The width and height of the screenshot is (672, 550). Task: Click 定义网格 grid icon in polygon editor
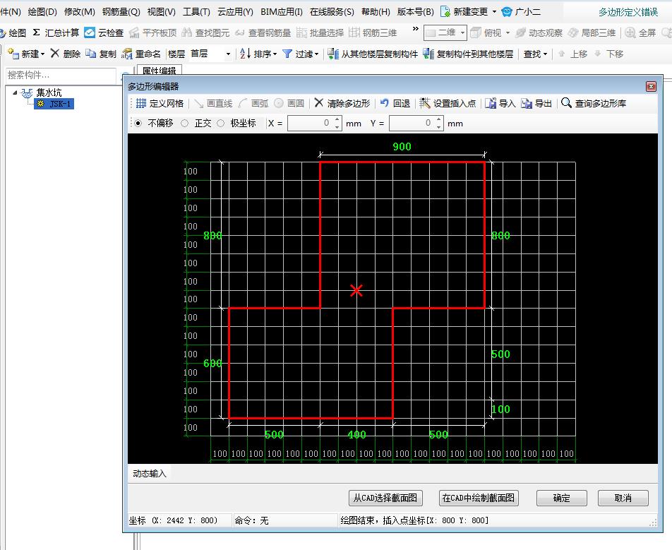pos(141,103)
